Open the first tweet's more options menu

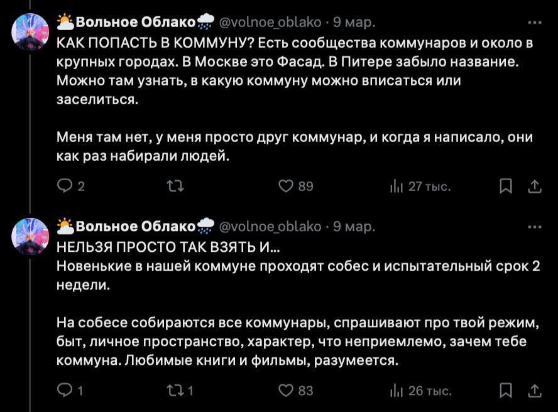534,23
